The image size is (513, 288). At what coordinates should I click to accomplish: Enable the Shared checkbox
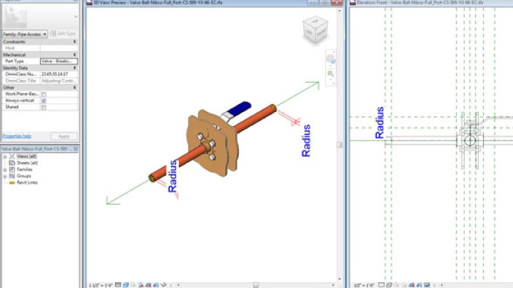(x=43, y=107)
